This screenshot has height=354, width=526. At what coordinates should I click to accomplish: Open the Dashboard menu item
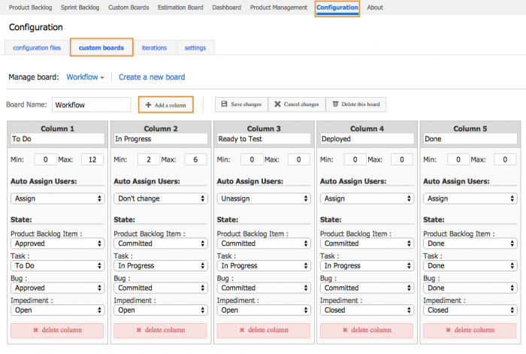227,8
